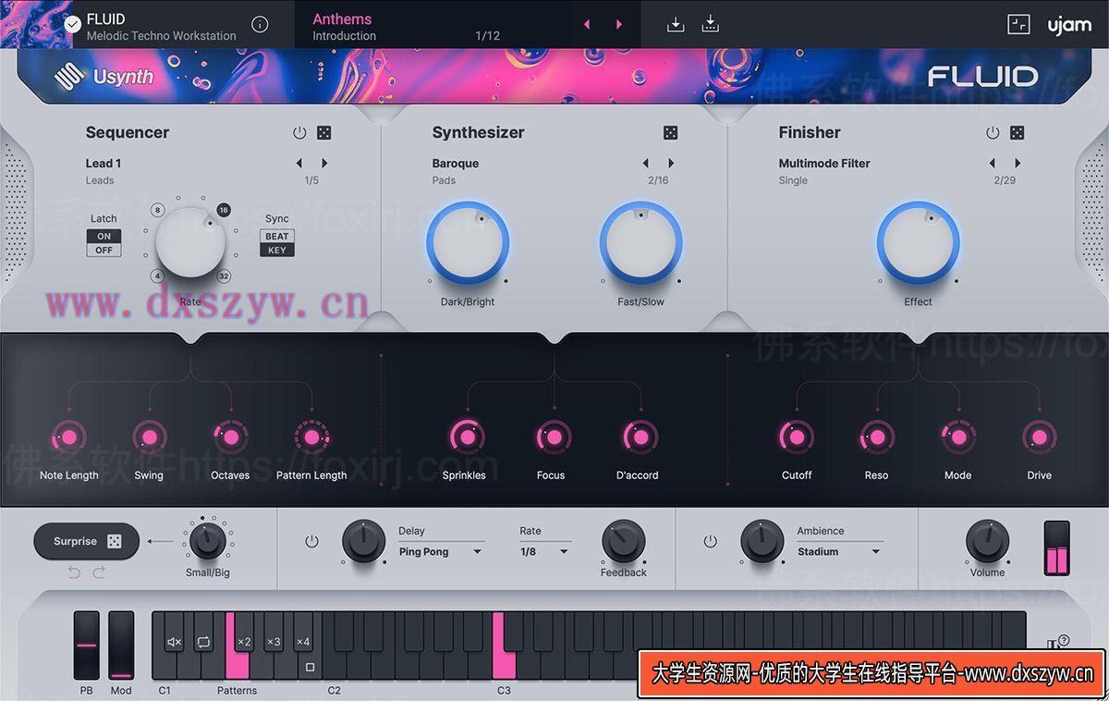
Task: Toggle the Ambience power button
Action: pyautogui.click(x=710, y=541)
